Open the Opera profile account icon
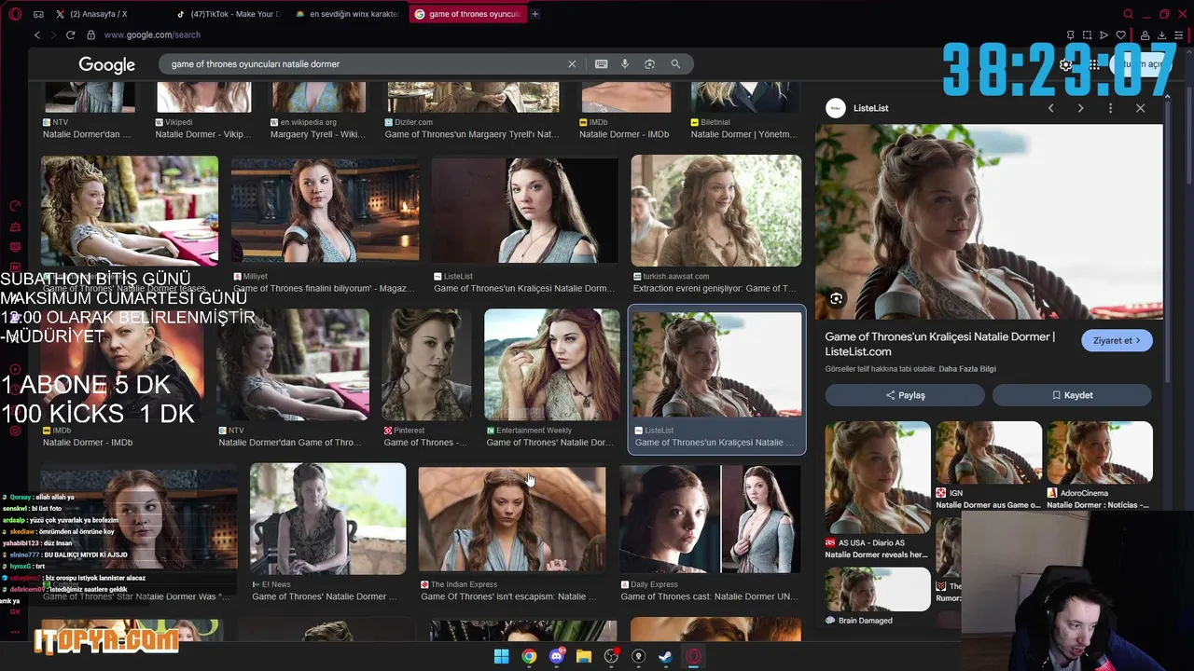The height and width of the screenshot is (671, 1194). [1145, 35]
